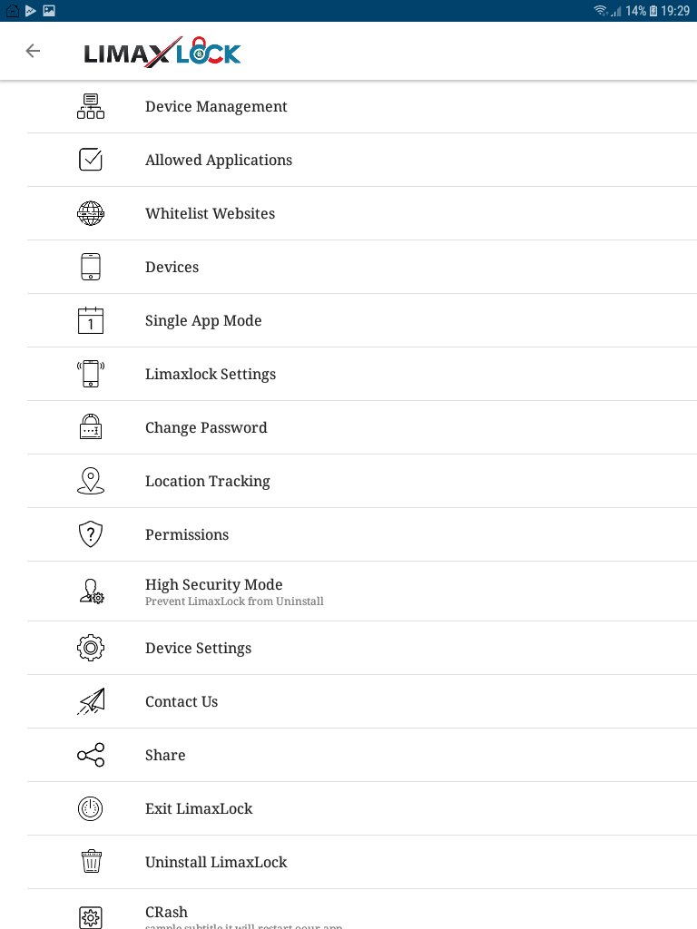Click the Share nodes icon

tap(91, 755)
